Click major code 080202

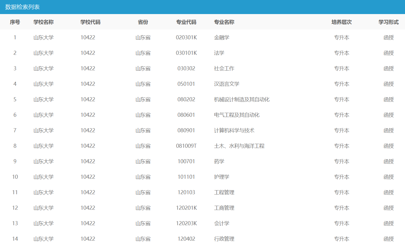point(186,100)
